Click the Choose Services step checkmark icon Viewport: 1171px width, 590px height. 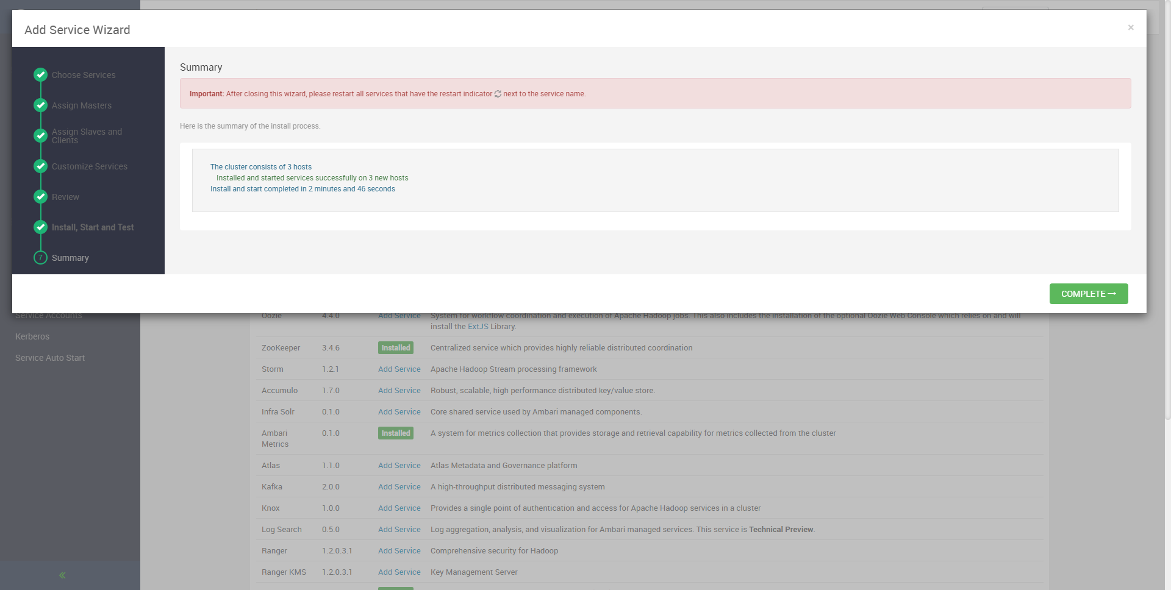(x=41, y=75)
